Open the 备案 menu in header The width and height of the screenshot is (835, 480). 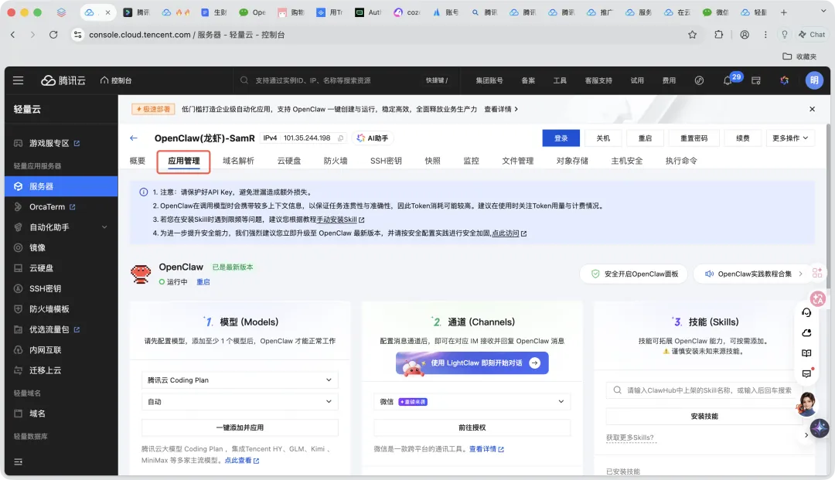pos(528,80)
